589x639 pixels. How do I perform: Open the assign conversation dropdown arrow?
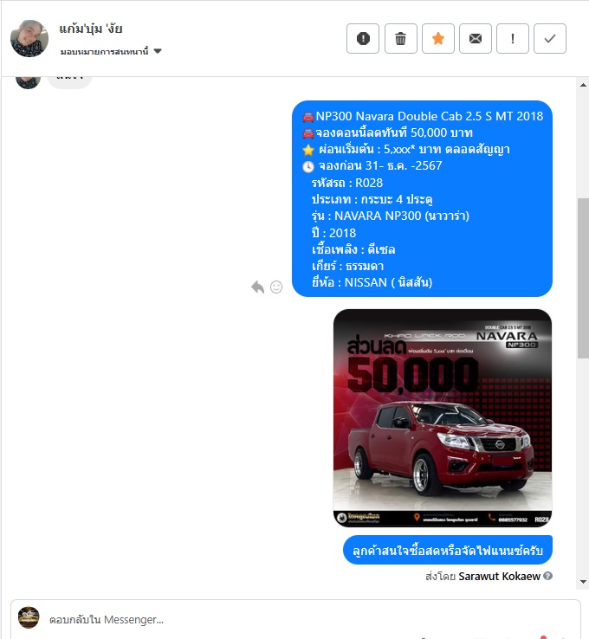pyautogui.click(x=158, y=51)
